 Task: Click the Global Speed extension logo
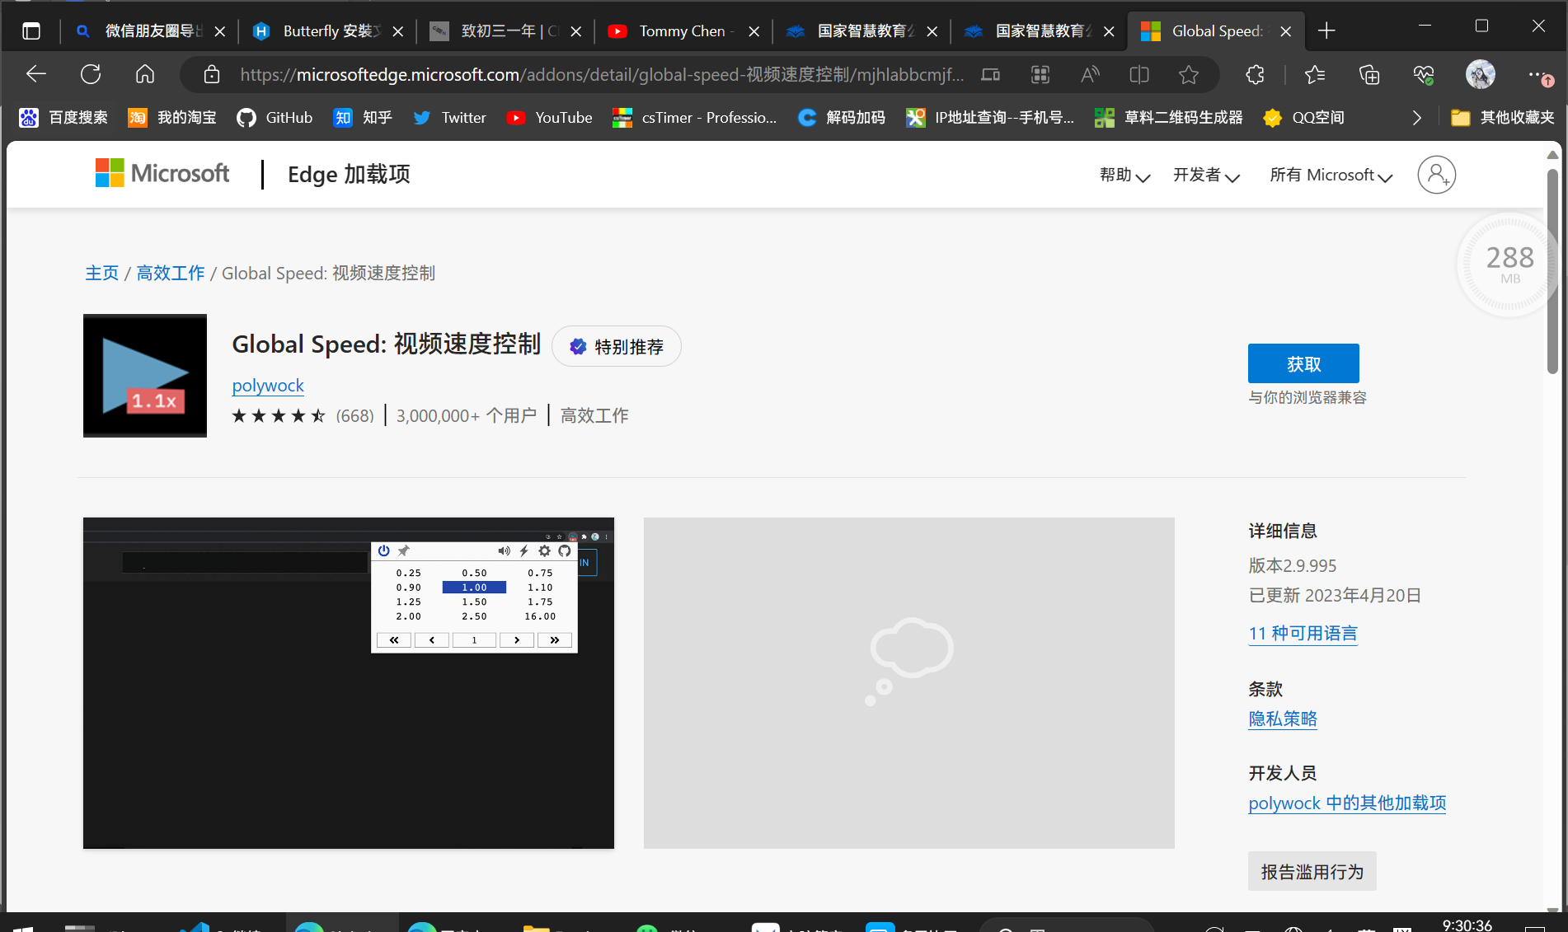click(x=145, y=376)
